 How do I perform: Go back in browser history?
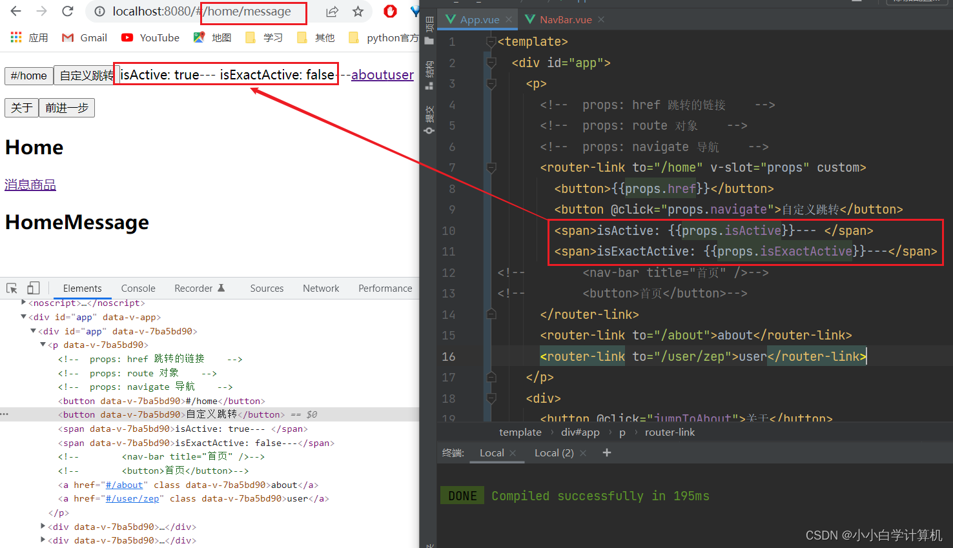tap(16, 11)
